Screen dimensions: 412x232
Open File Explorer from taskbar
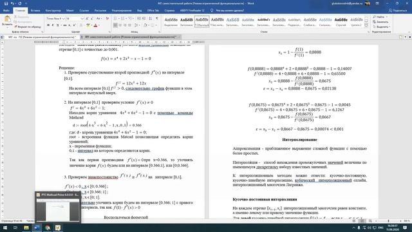point(26,227)
